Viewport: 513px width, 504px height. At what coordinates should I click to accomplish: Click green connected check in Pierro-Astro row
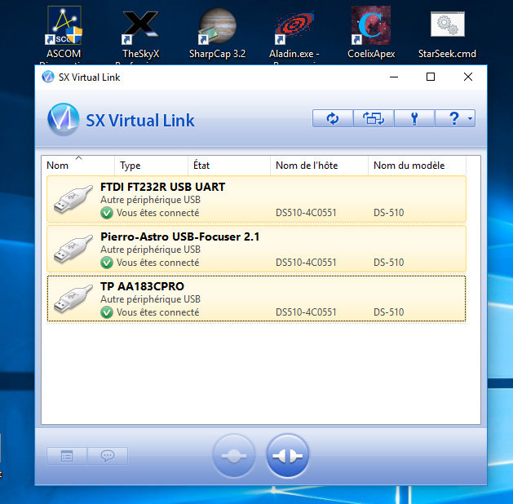(107, 263)
